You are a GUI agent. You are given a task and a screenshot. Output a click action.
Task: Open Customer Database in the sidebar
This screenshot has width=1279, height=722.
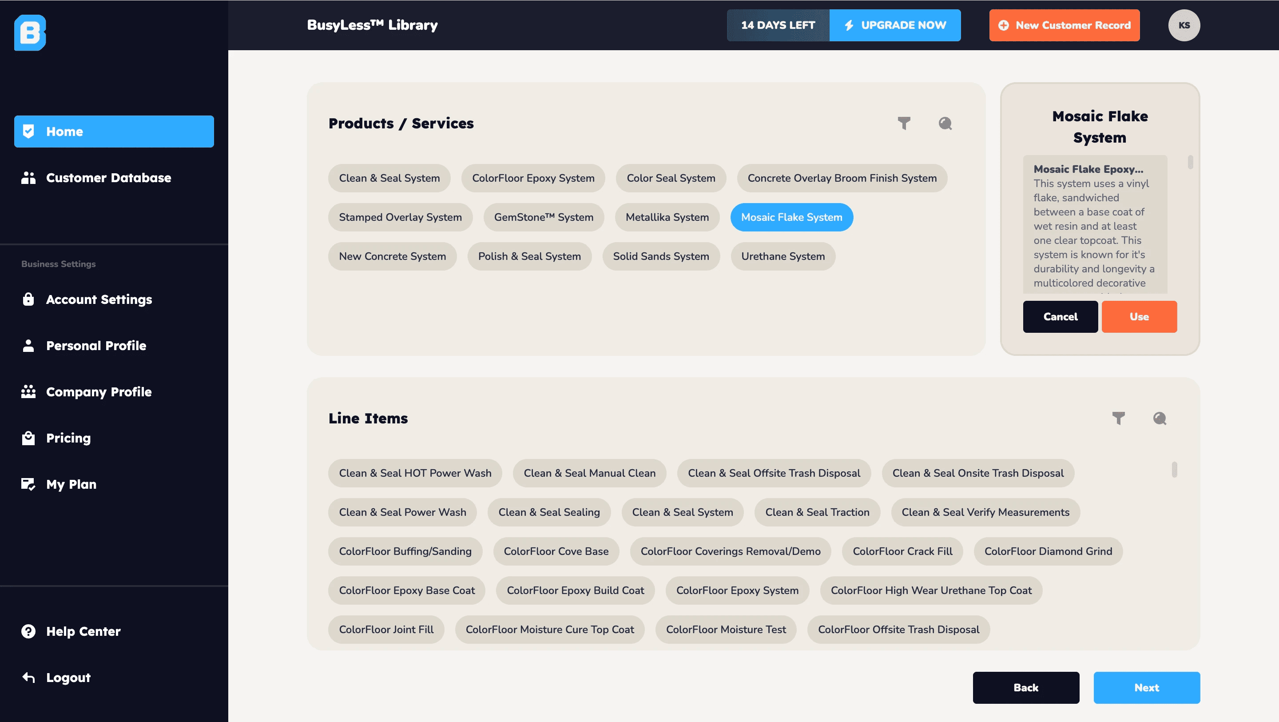coord(108,178)
